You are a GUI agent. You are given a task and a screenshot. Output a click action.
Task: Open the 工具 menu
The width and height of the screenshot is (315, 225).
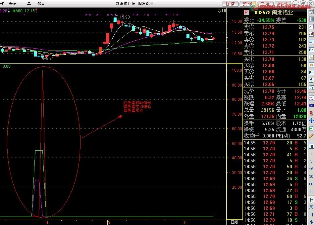[x=27, y=3]
